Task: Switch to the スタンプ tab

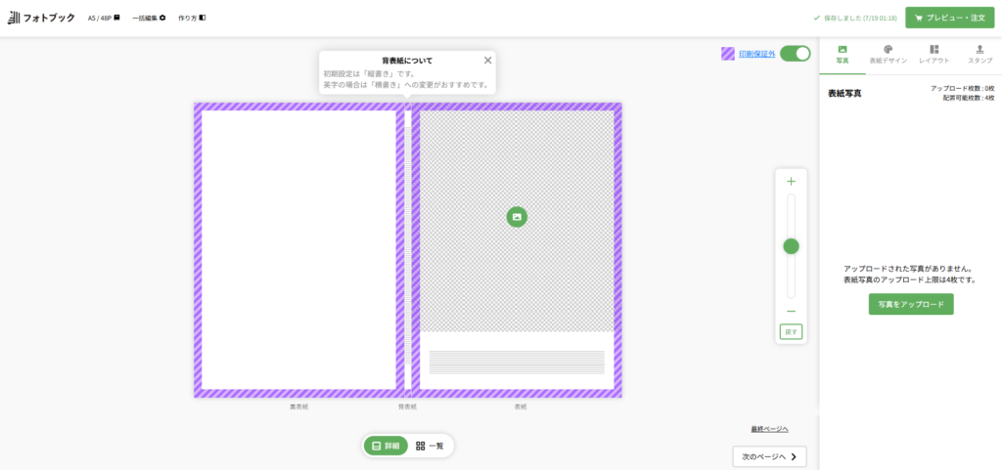Action: (x=979, y=54)
